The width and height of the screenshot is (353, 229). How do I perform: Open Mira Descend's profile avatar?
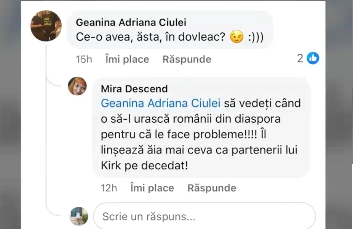coord(77,86)
